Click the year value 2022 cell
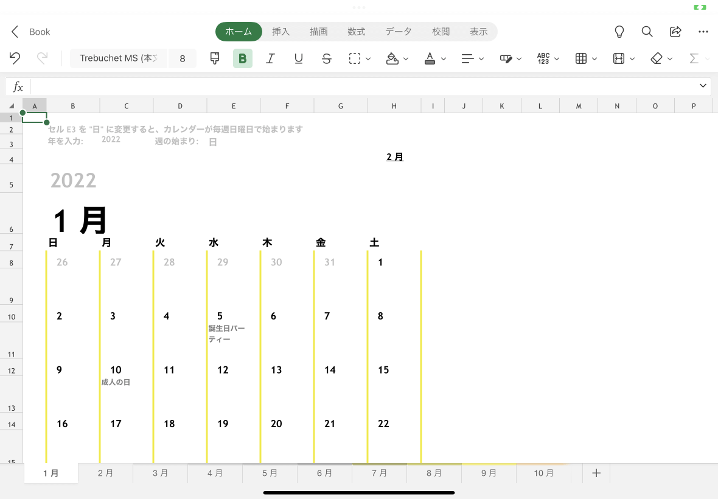 (x=111, y=139)
